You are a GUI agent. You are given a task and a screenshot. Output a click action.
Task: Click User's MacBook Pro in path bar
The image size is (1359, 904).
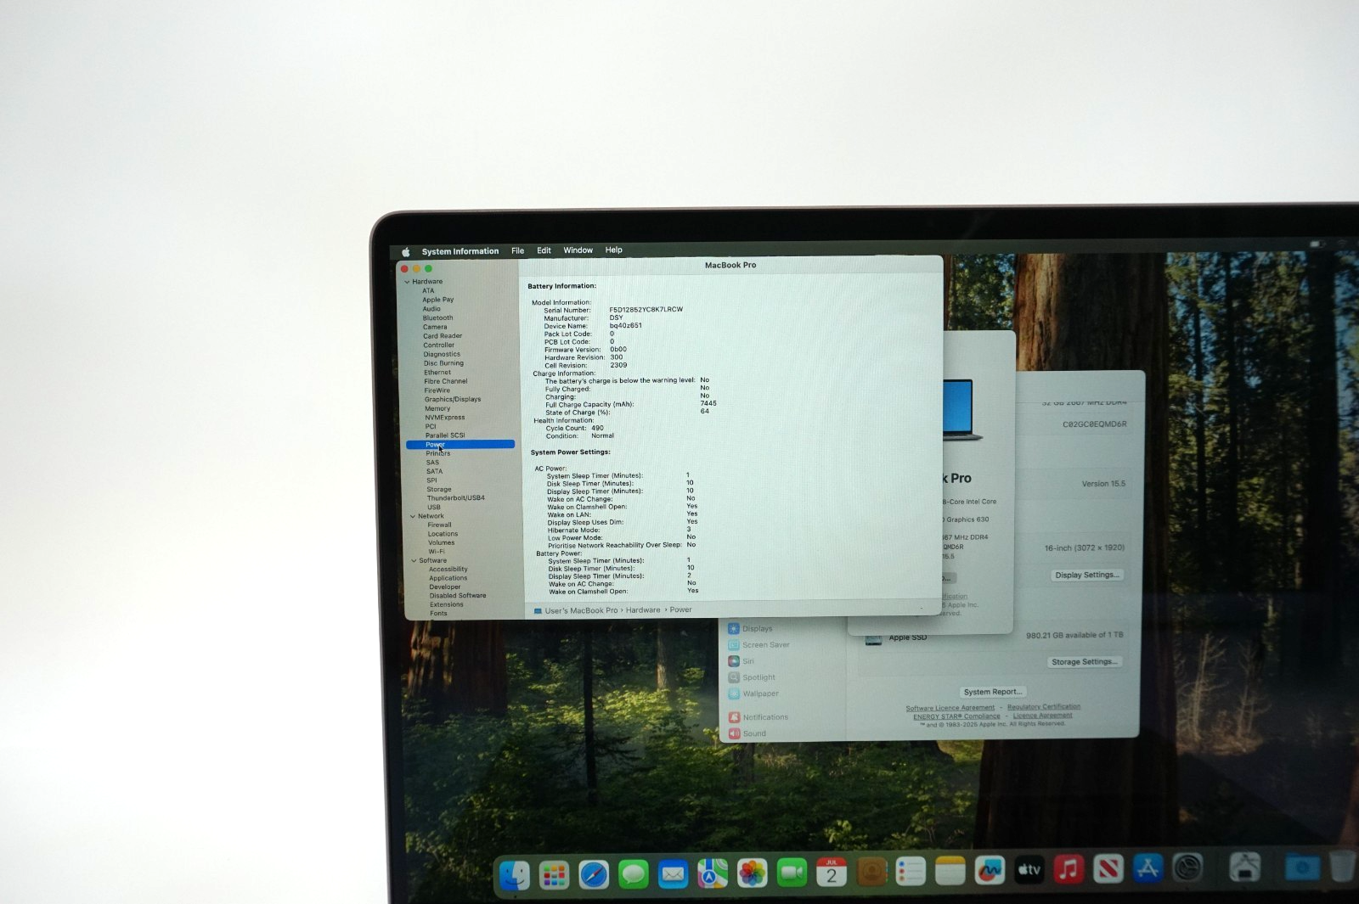coord(581,610)
